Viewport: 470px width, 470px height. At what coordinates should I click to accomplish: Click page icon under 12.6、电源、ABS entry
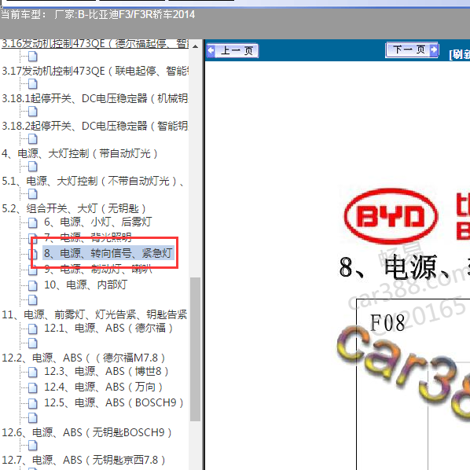(x=33, y=446)
